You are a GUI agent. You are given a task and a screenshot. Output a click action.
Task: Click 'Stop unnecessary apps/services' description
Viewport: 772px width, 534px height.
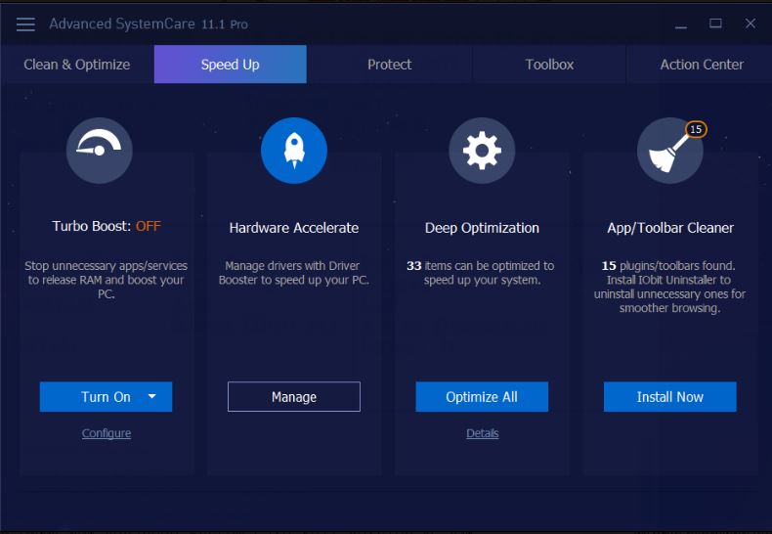click(x=107, y=280)
